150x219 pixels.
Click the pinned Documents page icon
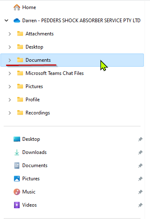click(17, 165)
